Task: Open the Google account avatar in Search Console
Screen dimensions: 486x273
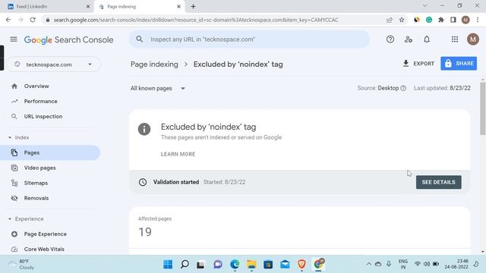Action: (473, 39)
